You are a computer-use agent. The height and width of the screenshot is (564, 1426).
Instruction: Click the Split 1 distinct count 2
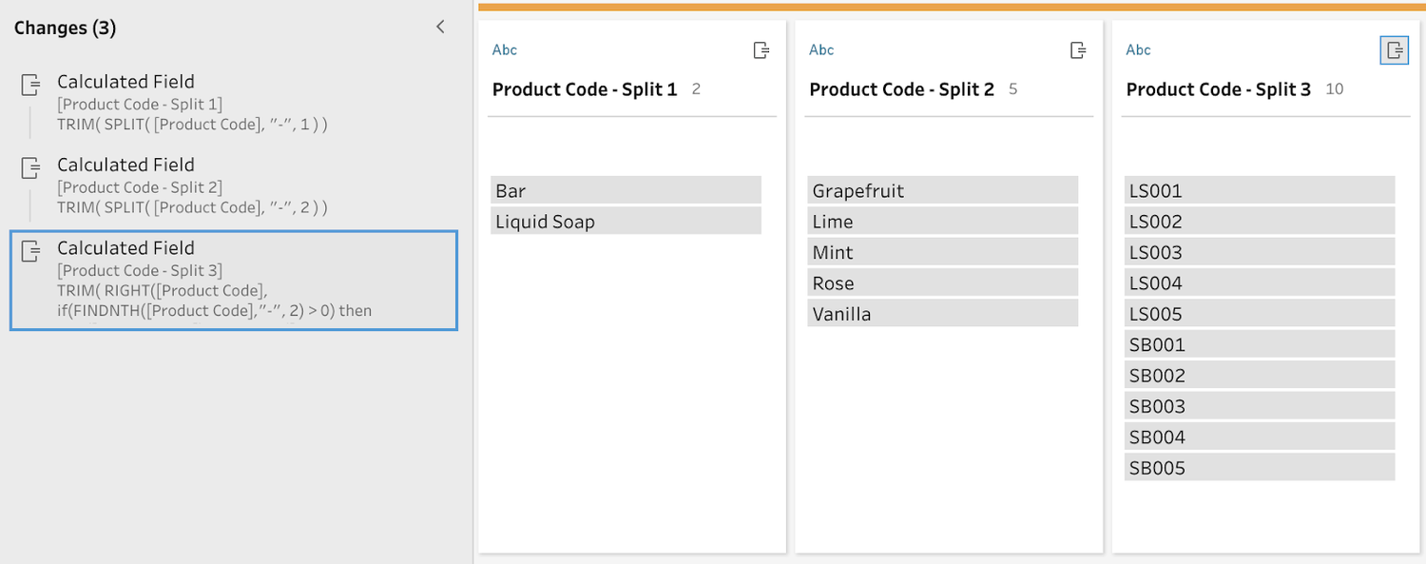(x=696, y=89)
